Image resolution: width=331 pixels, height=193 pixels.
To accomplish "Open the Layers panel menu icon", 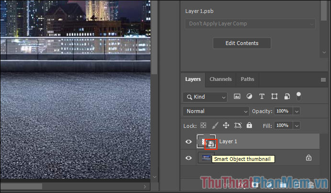I will [323, 79].
